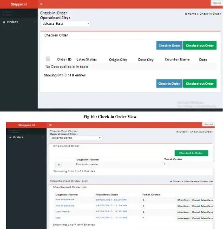Click the green Checked-in Order button
The width and height of the screenshot is (223, 229).
coord(191,153)
